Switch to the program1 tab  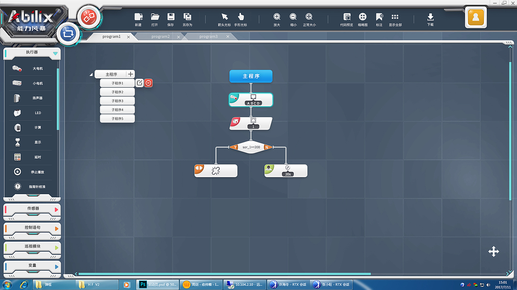point(111,37)
